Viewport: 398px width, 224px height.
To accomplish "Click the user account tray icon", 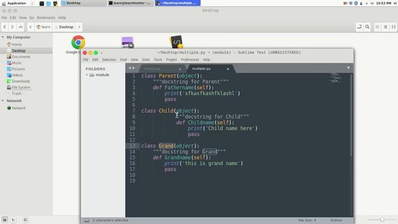I will [x=361, y=3].
